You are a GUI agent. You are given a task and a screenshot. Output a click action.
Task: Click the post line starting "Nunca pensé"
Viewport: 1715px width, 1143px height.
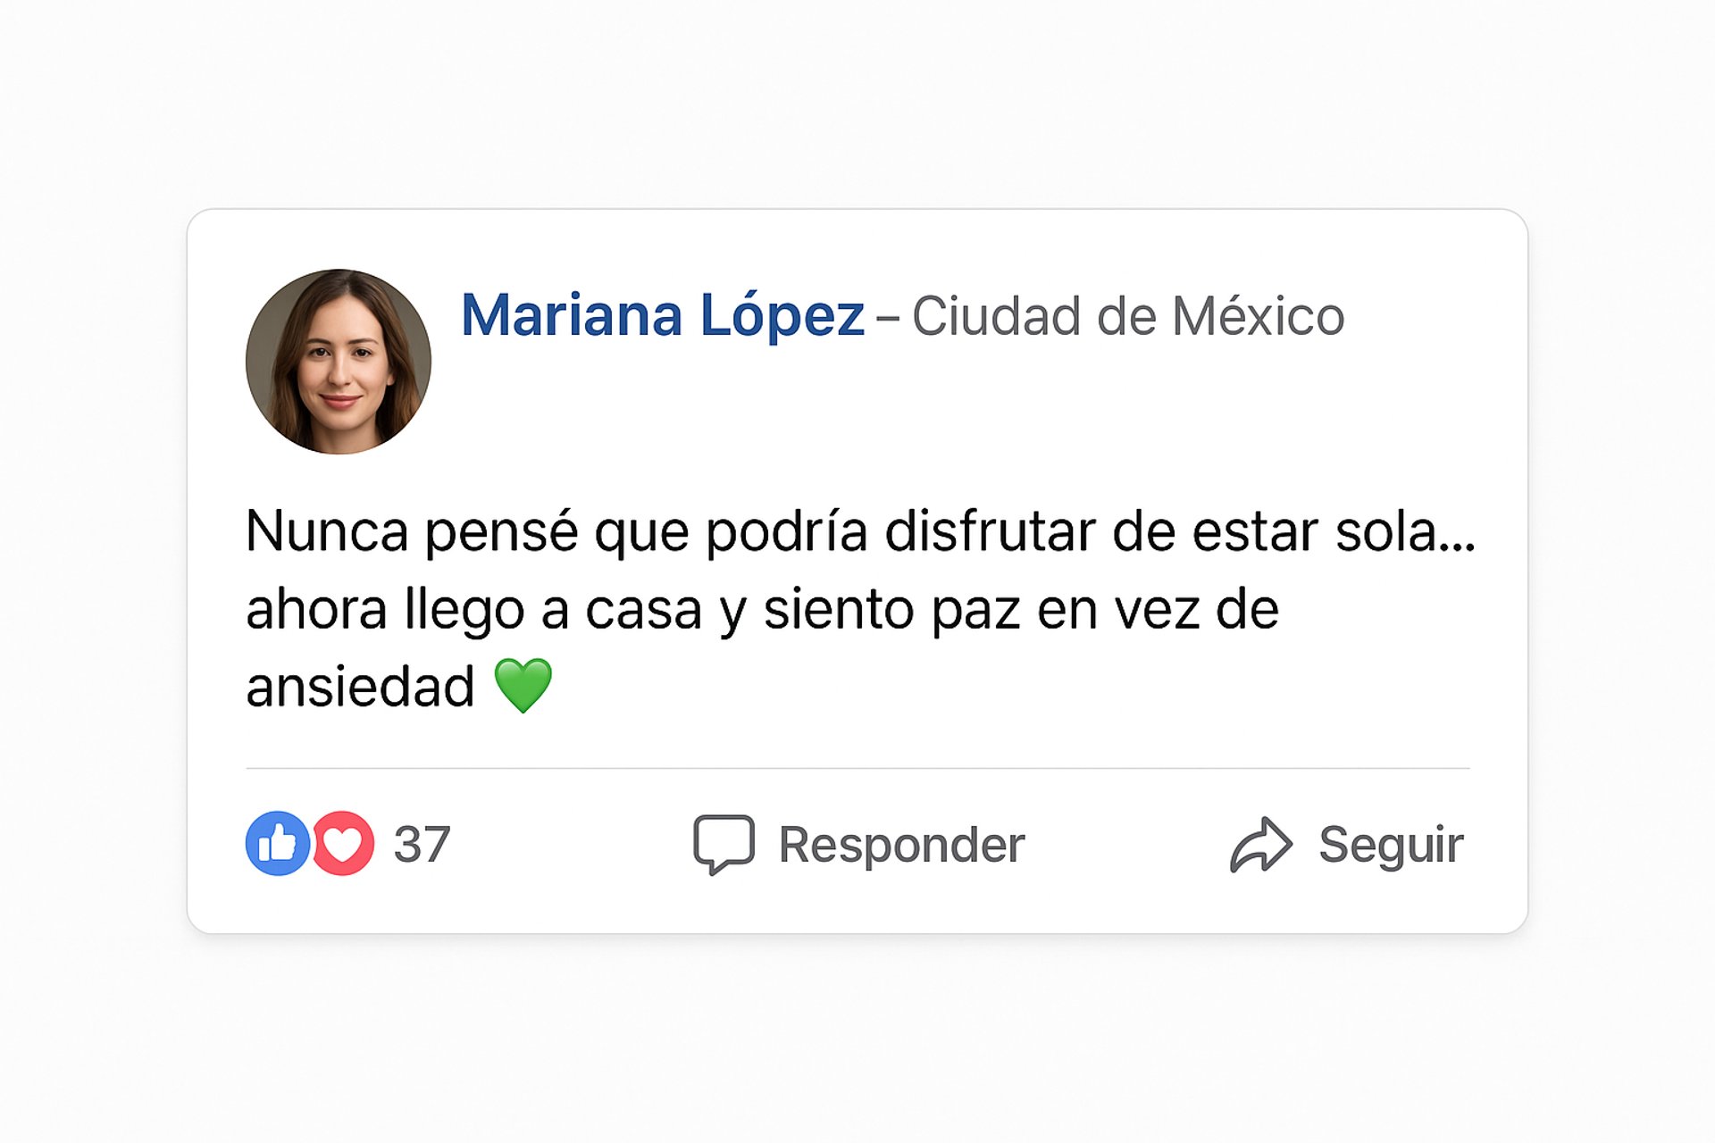859,531
